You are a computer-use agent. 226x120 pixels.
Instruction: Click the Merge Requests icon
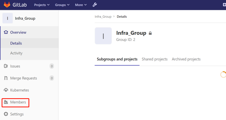tap(6, 78)
